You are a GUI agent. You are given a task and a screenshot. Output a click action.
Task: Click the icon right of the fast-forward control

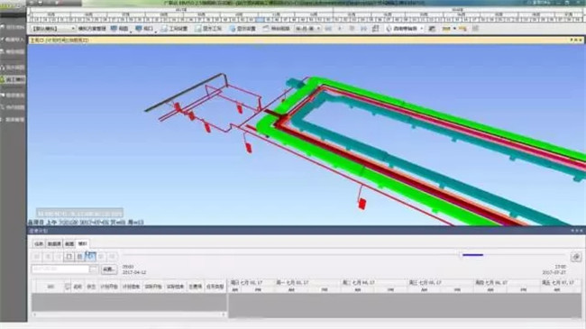pos(376,29)
